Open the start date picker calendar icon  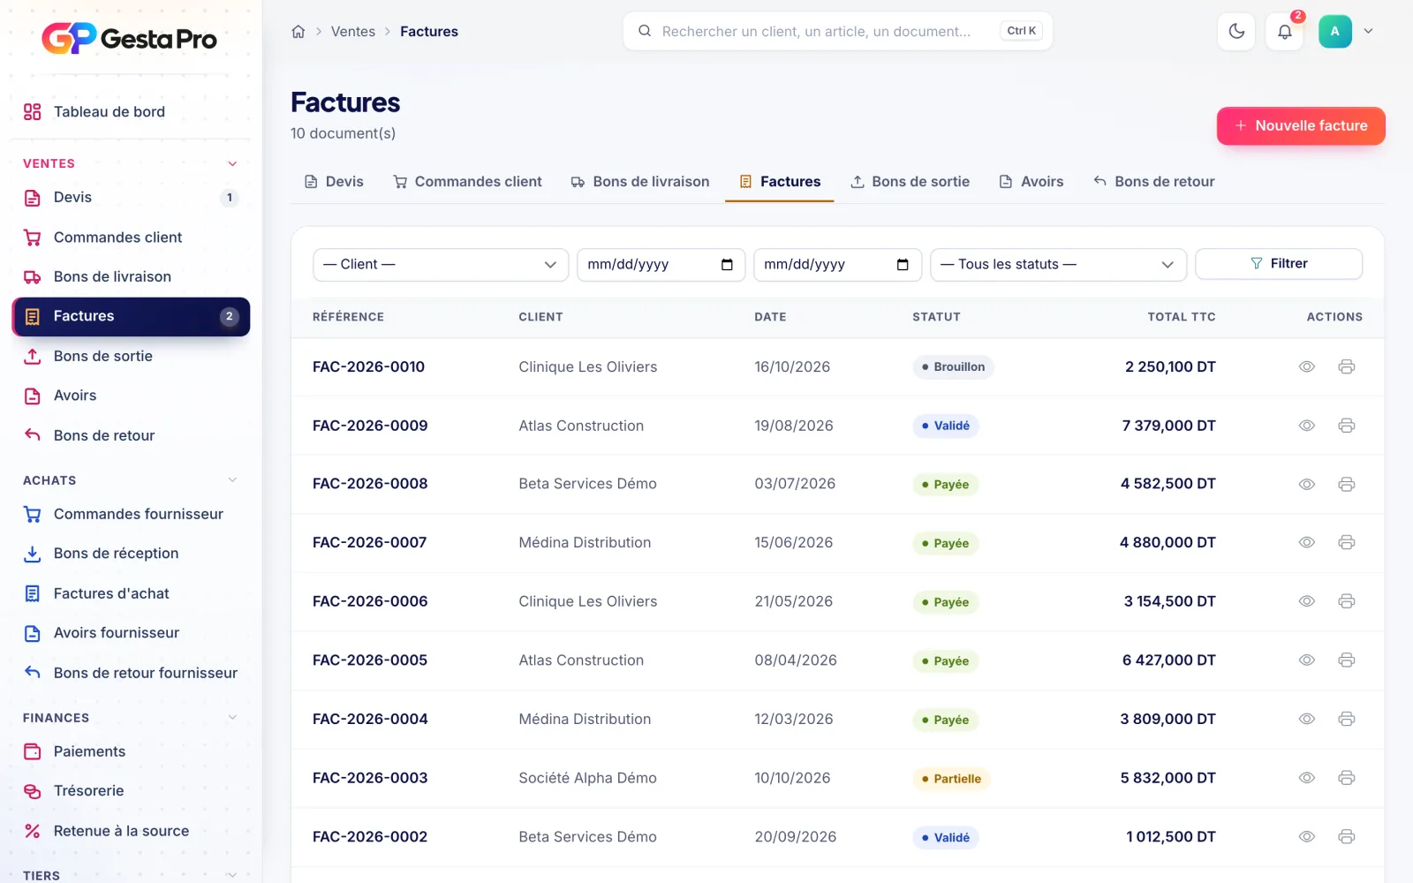(x=727, y=265)
